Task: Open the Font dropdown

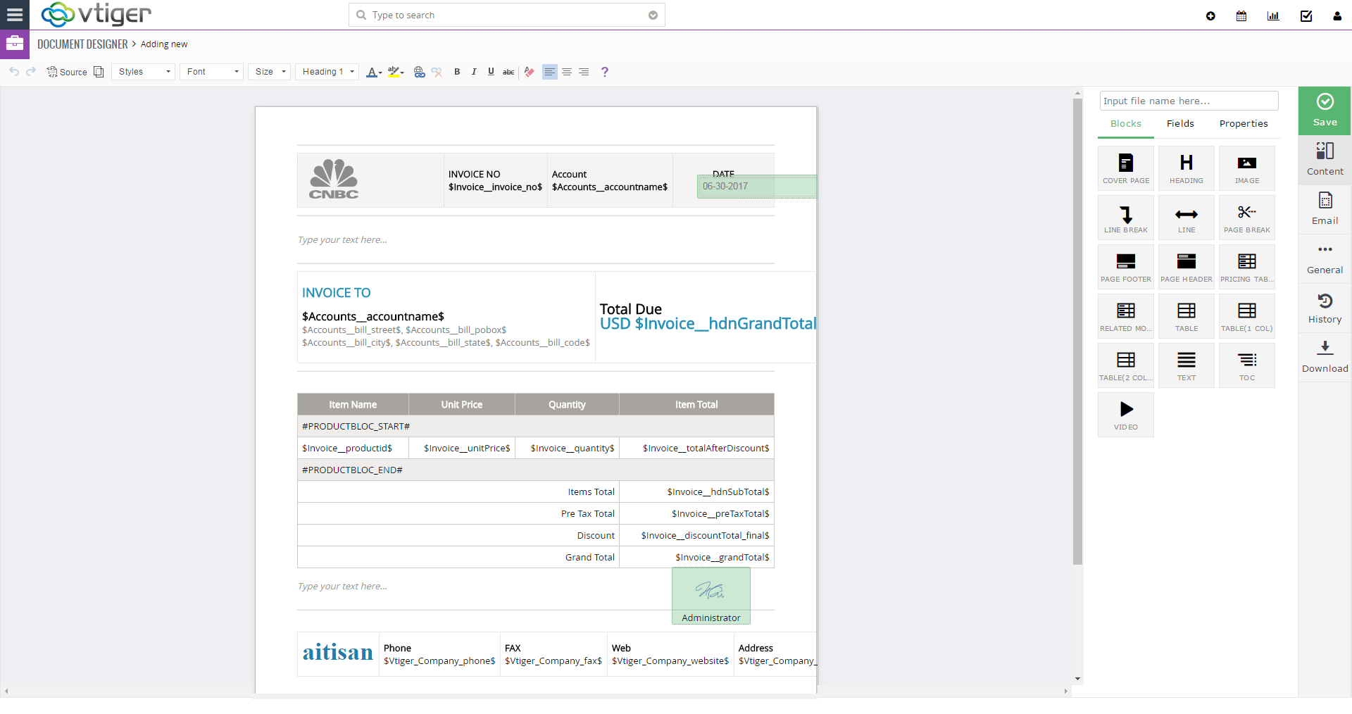Action: click(211, 71)
